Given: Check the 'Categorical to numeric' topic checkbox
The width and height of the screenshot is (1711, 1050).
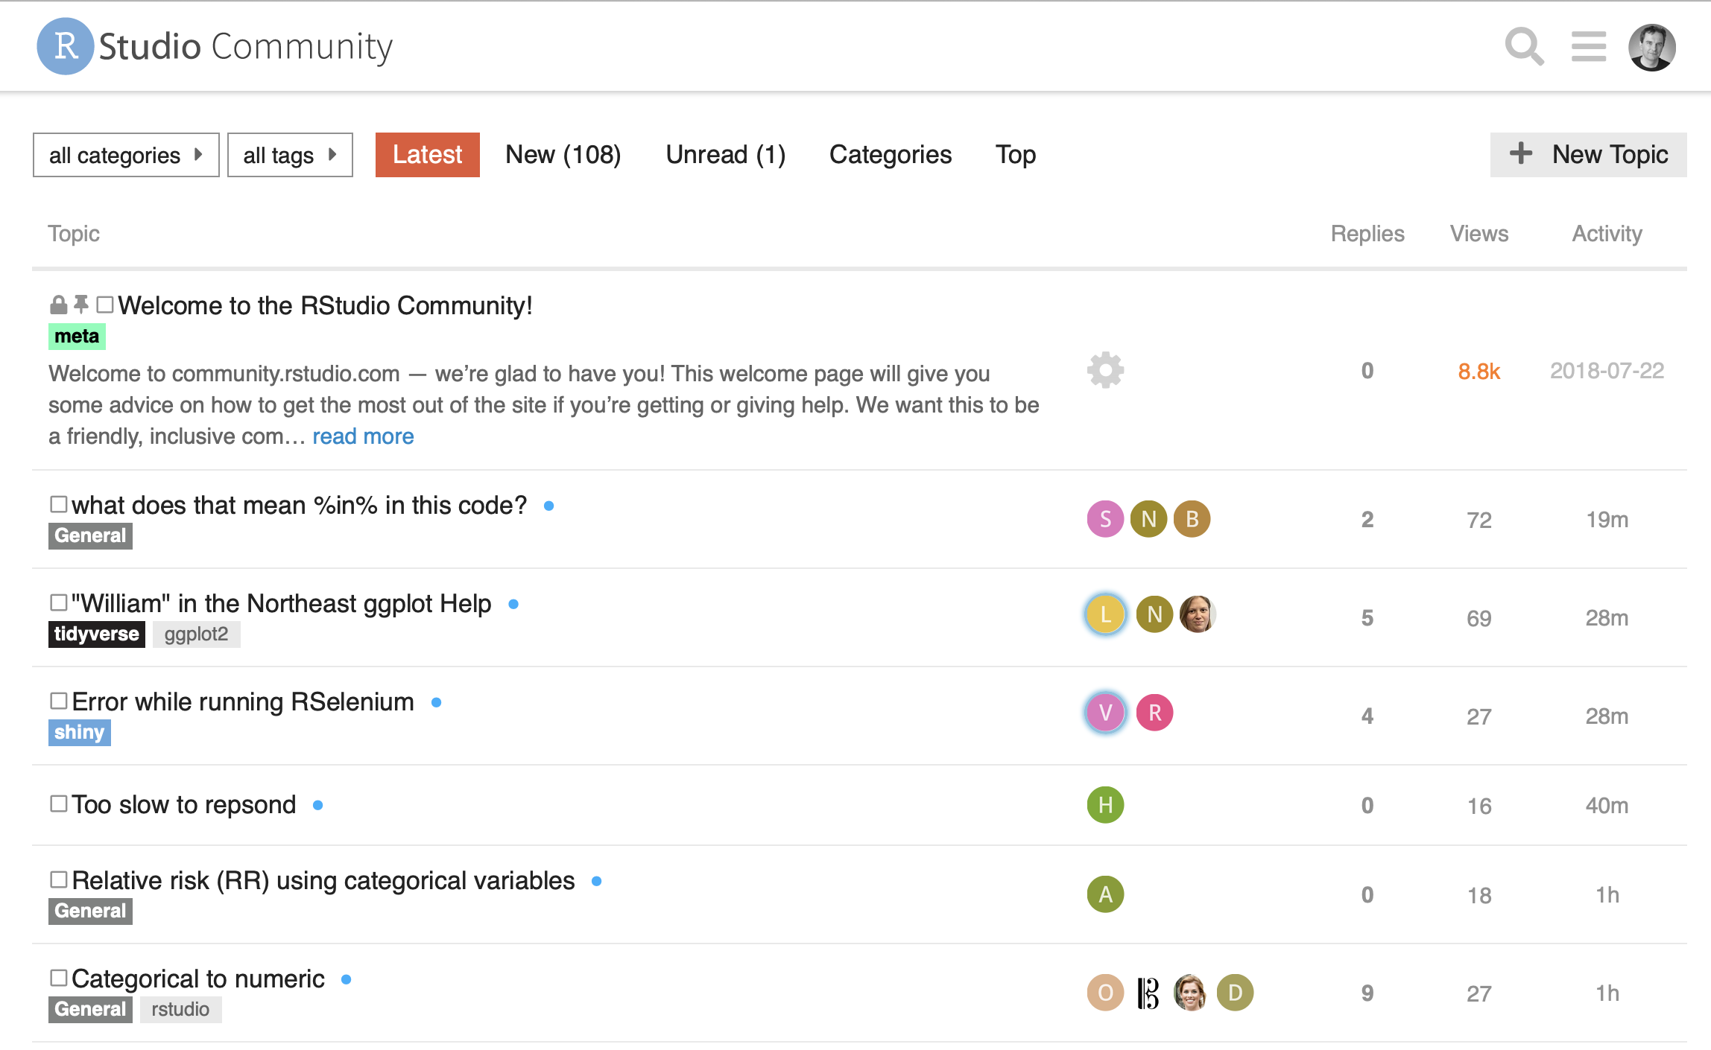Looking at the screenshot, I should 59,977.
